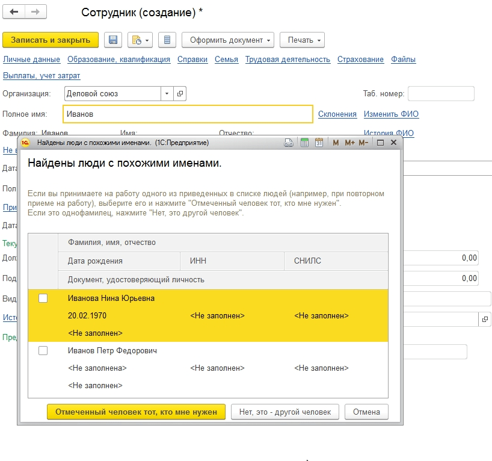Click the M- memory subtract button

(363, 143)
